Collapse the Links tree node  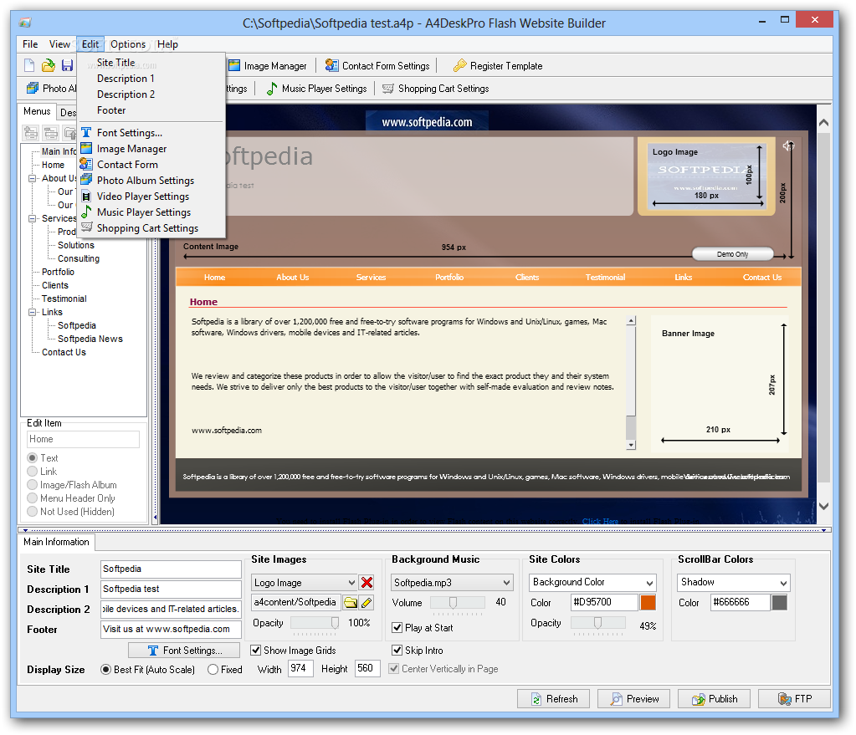32,312
